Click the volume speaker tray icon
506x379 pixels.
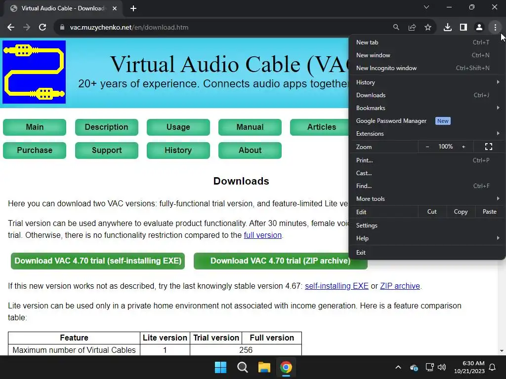442,367
